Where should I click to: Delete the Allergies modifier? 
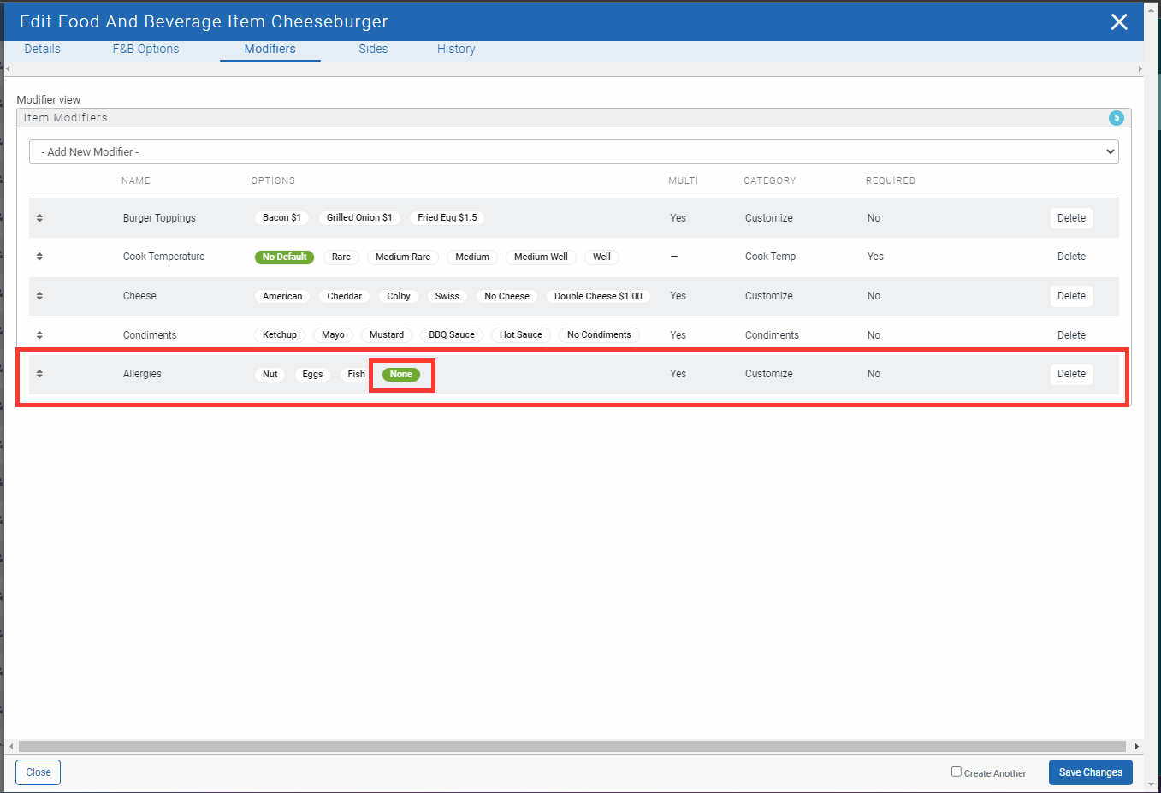pos(1070,374)
